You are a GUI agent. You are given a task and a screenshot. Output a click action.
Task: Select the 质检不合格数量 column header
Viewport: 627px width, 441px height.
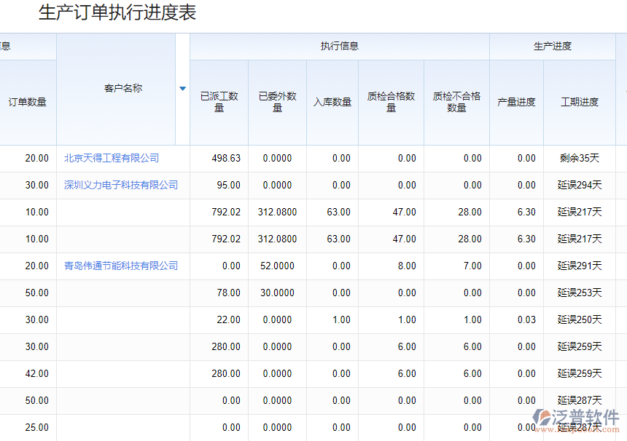(456, 102)
